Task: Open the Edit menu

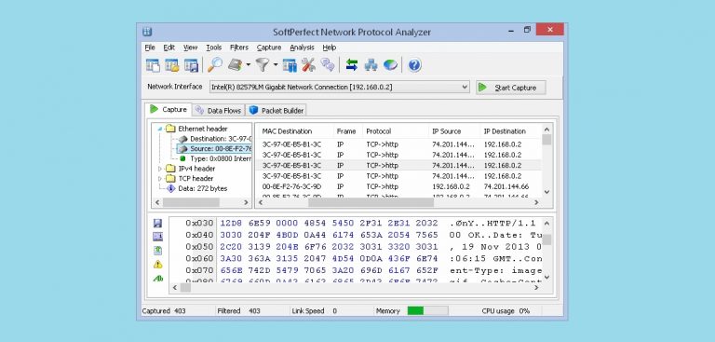Action: click(169, 48)
